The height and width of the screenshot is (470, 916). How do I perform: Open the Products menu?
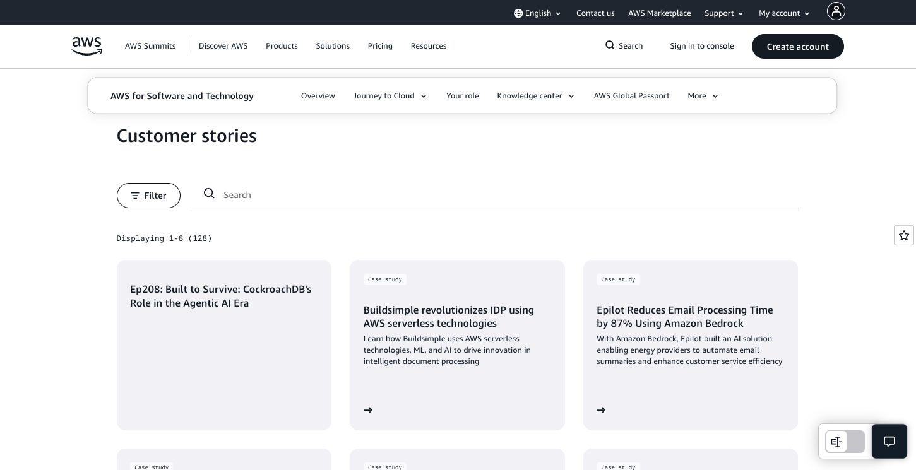282,46
